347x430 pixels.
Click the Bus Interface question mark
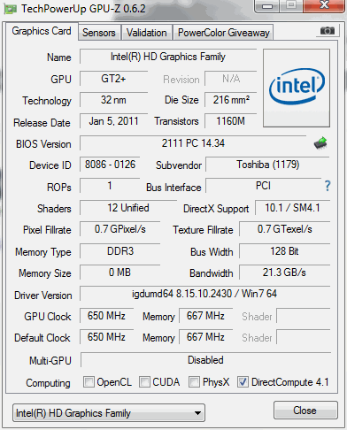(x=328, y=186)
